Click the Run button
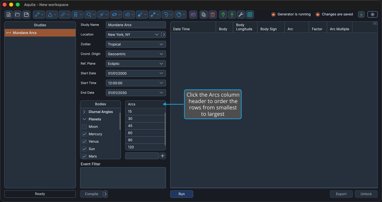Viewport: 382px width, 202px height. 182,194
